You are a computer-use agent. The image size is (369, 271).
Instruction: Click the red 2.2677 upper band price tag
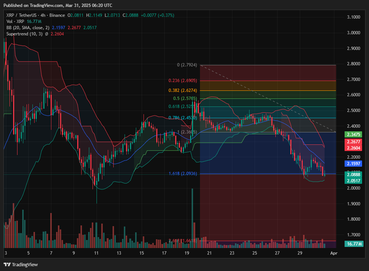354,142
